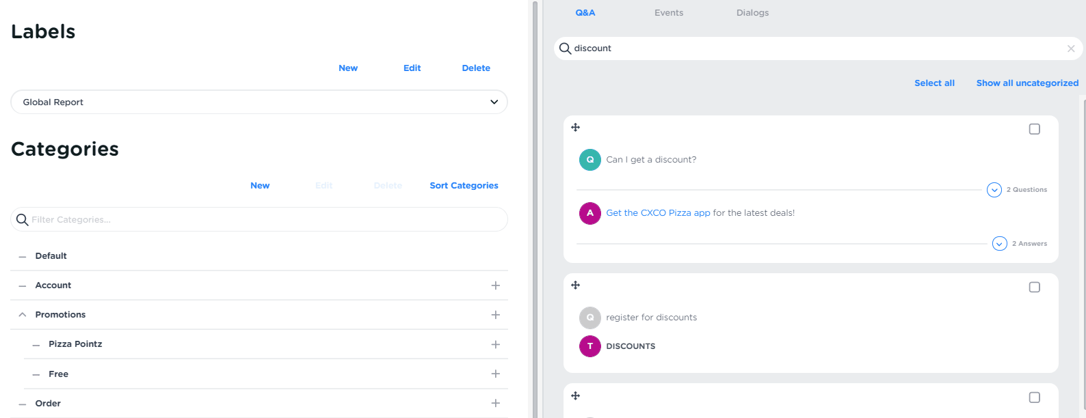Image resolution: width=1086 pixels, height=418 pixels.
Task: Expand the 2 Answers chevron
Action: pos(999,244)
